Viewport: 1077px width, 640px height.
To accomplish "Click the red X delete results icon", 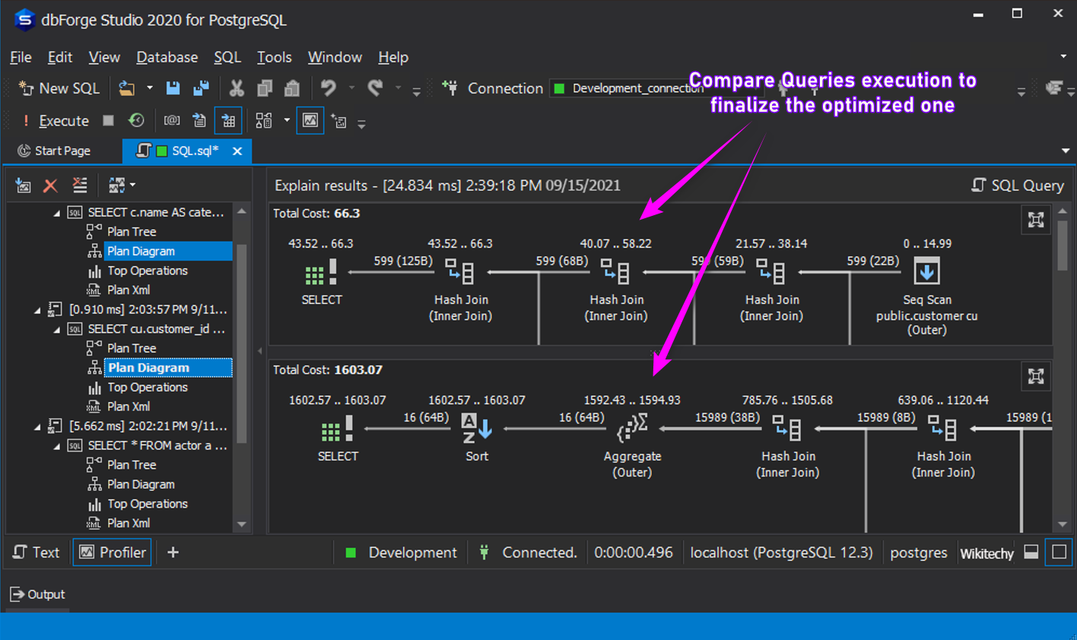I will pyautogui.click(x=50, y=185).
